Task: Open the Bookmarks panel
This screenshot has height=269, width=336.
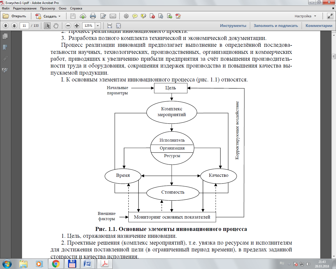Action: coord(5,48)
